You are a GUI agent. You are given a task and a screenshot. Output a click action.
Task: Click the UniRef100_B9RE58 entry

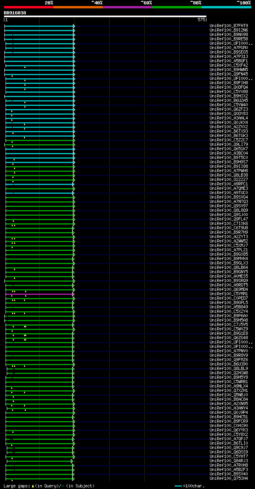pos(229,39)
